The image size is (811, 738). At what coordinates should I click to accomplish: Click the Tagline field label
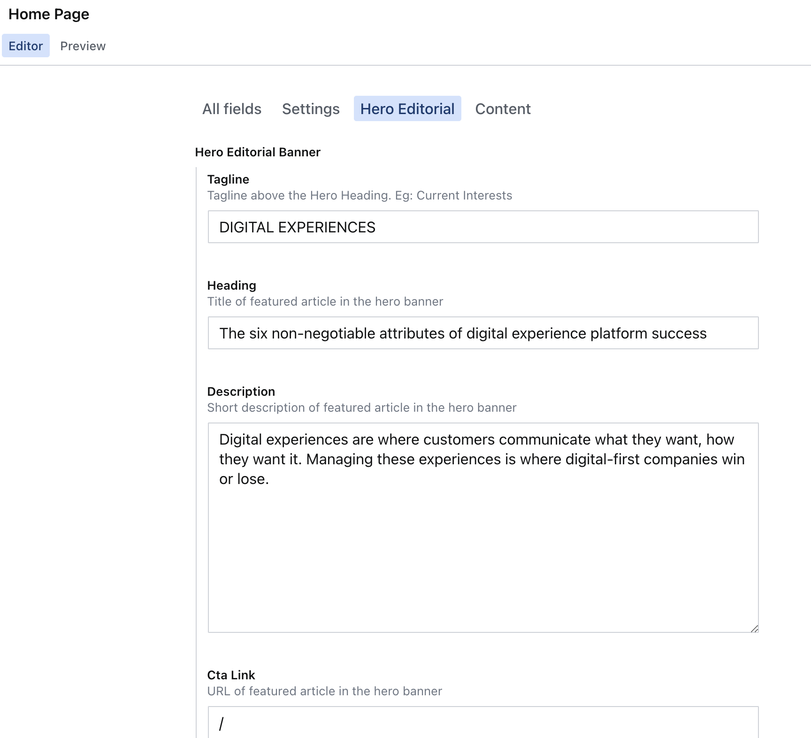point(228,179)
